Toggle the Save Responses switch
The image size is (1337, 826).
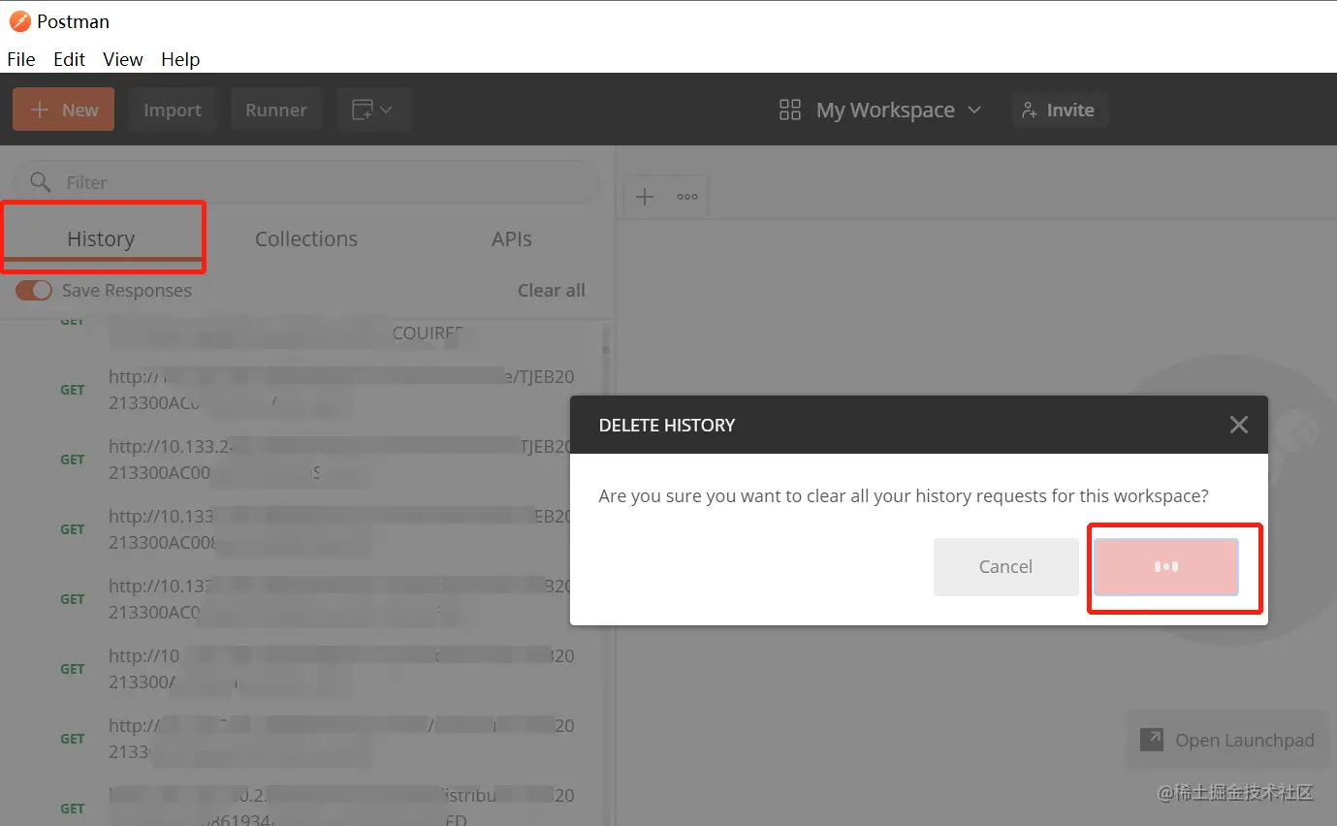pyautogui.click(x=34, y=290)
